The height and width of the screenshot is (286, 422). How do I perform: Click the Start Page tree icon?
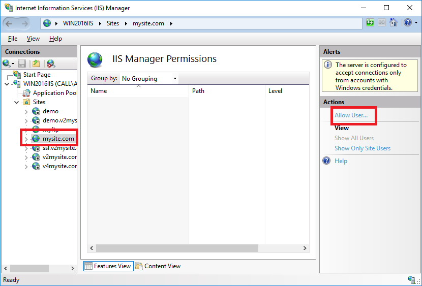click(x=17, y=74)
